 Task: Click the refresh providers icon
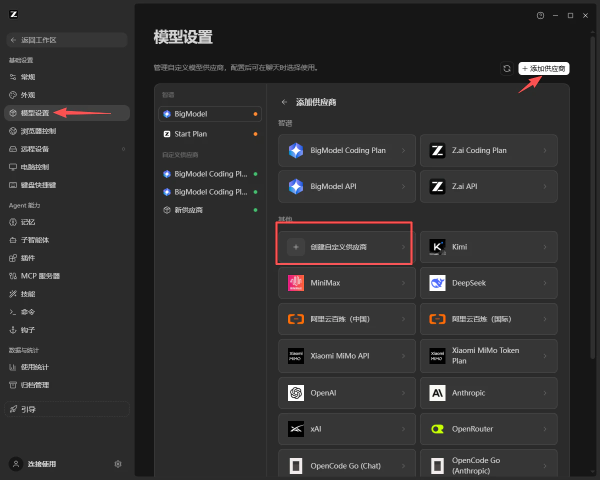coord(507,68)
